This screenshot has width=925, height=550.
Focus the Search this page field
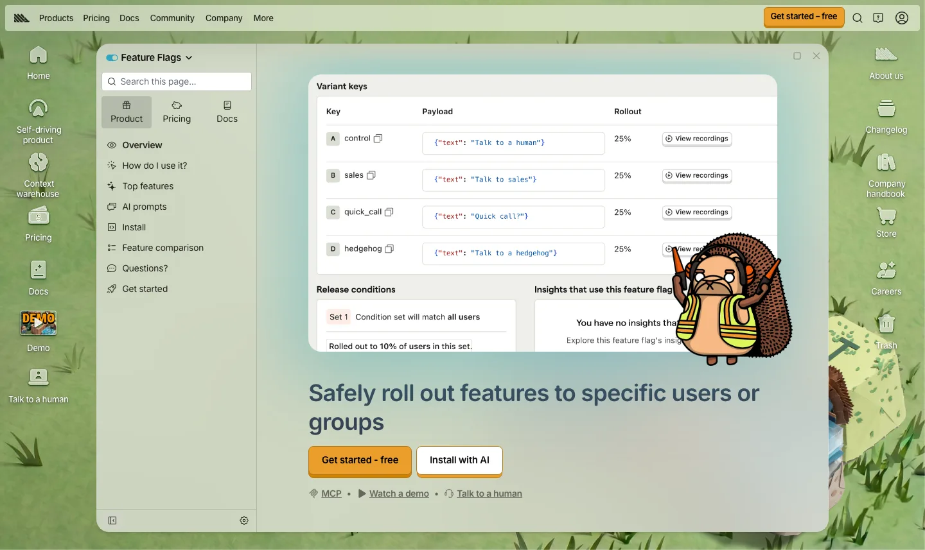[177, 82]
